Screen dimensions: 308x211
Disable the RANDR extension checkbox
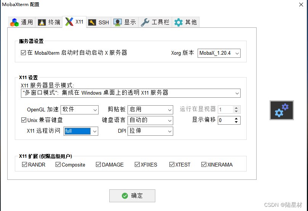(x=24, y=165)
